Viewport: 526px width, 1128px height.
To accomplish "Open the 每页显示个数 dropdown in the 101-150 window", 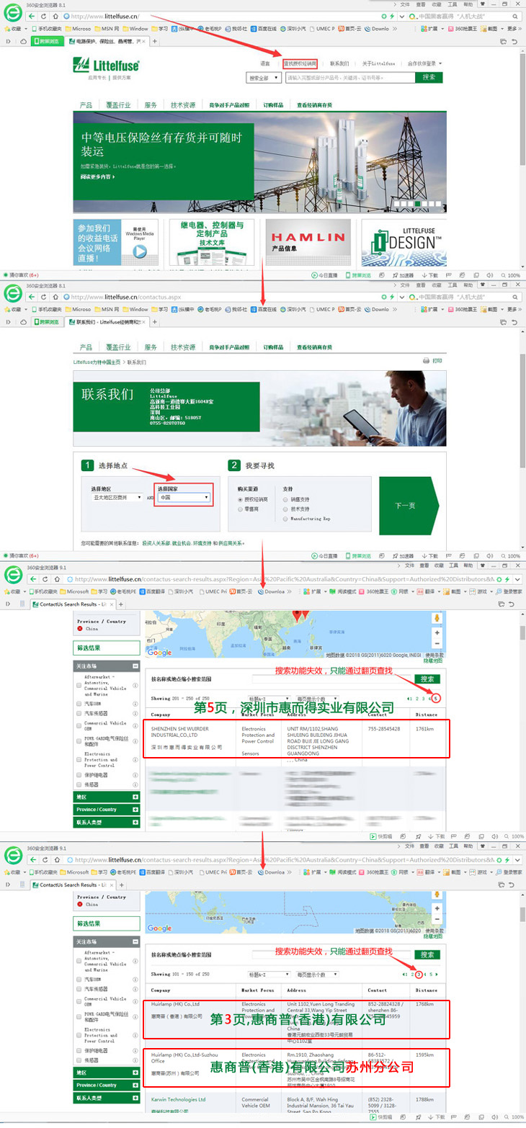I will (x=316, y=975).
